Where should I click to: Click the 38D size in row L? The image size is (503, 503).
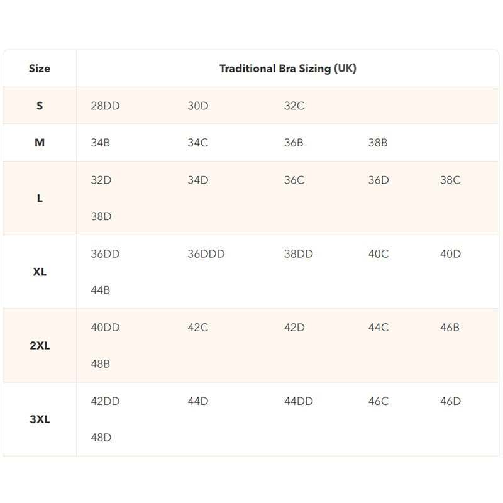tap(101, 216)
